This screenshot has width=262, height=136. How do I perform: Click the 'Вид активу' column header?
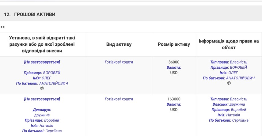pyautogui.click(x=119, y=44)
